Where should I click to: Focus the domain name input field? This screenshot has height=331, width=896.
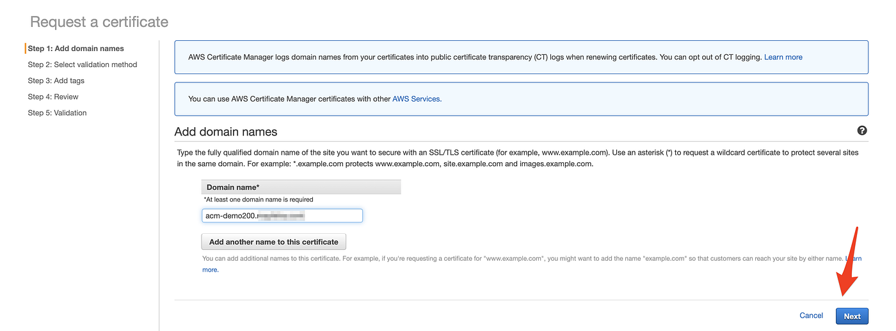tap(282, 216)
